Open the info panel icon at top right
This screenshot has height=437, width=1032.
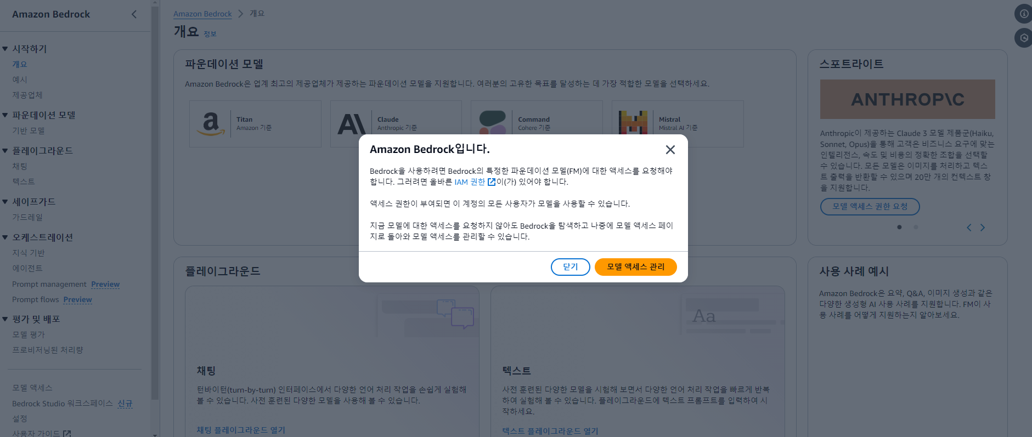pyautogui.click(x=1024, y=14)
